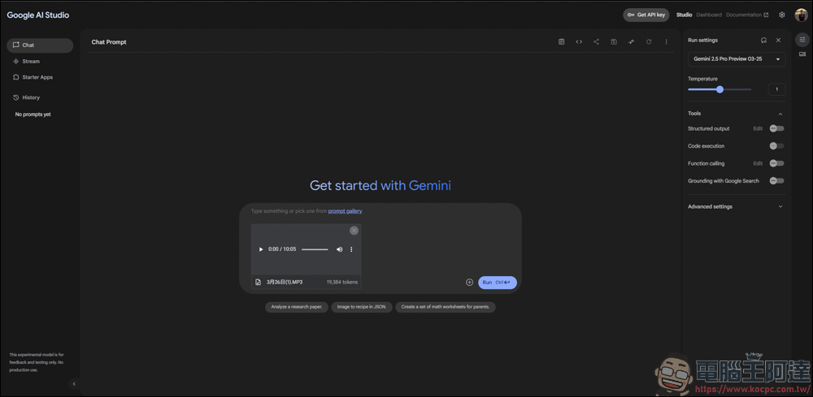The height and width of the screenshot is (397, 813).
Task: Click the Google AI Studio logo
Action: (x=38, y=15)
